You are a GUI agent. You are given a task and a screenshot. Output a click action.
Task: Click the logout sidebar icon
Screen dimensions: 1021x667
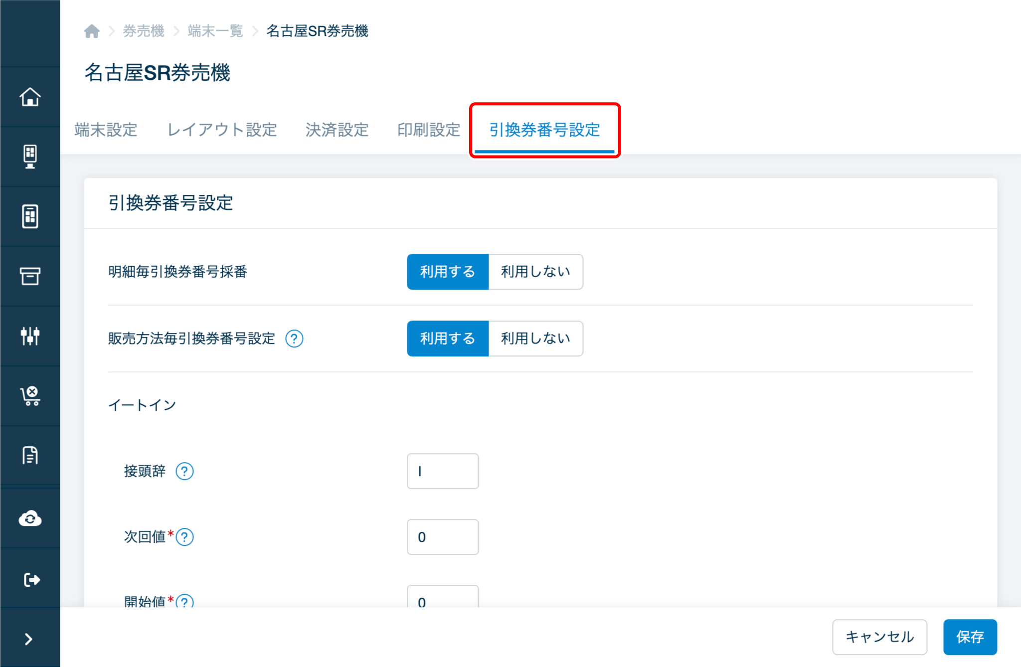point(30,579)
